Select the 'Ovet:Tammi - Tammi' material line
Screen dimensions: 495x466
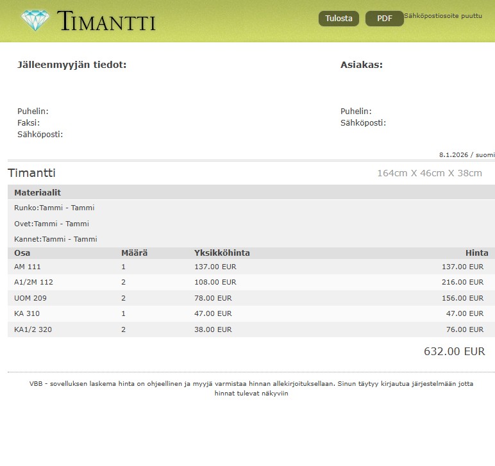tap(51, 224)
